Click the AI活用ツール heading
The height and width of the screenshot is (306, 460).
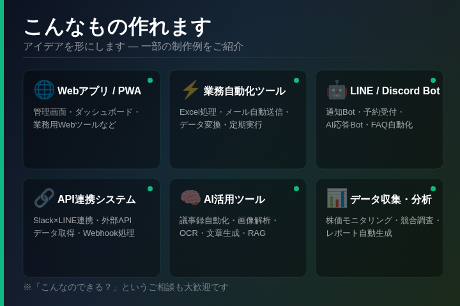click(x=234, y=200)
